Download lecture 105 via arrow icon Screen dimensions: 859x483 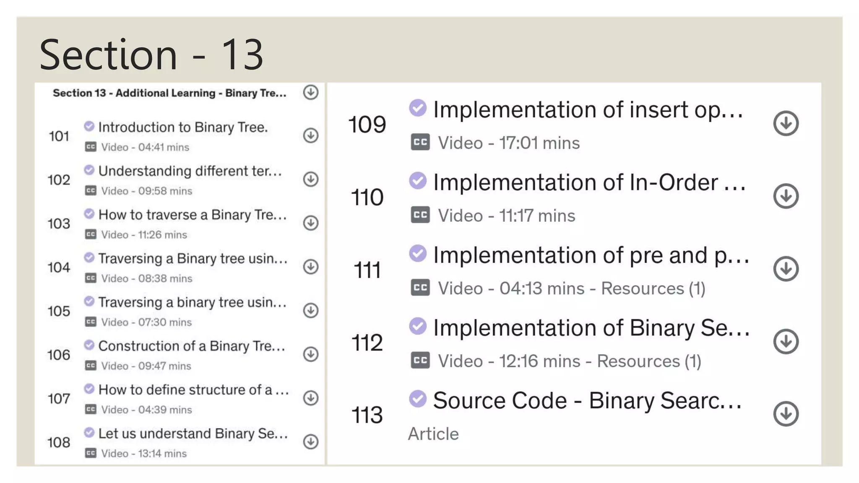310,311
